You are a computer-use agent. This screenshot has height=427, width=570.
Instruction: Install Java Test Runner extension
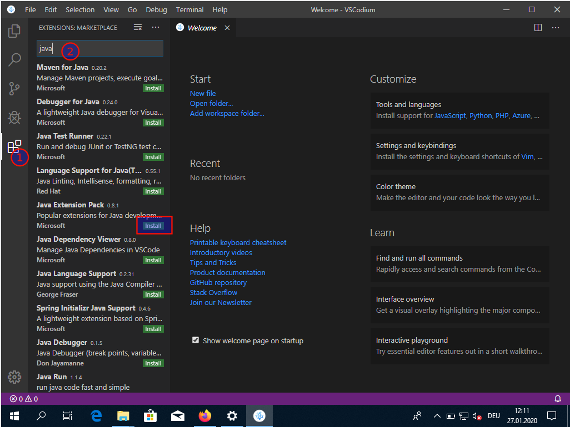point(153,157)
